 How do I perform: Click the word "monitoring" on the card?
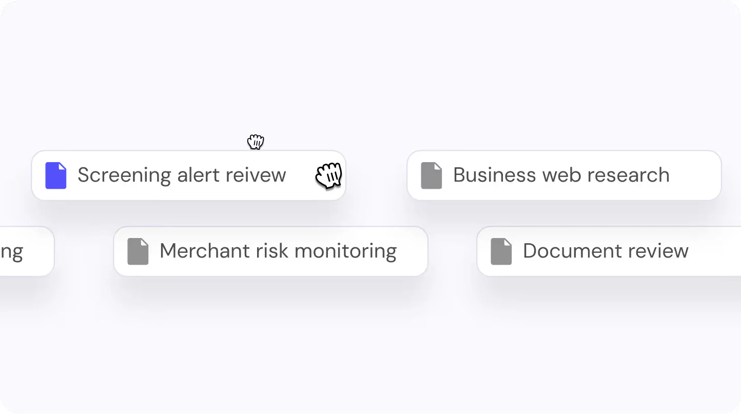click(345, 251)
